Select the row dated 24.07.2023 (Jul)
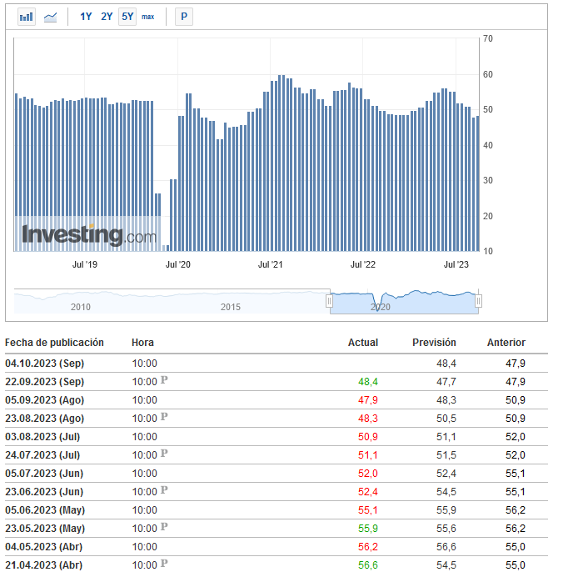 point(277,454)
